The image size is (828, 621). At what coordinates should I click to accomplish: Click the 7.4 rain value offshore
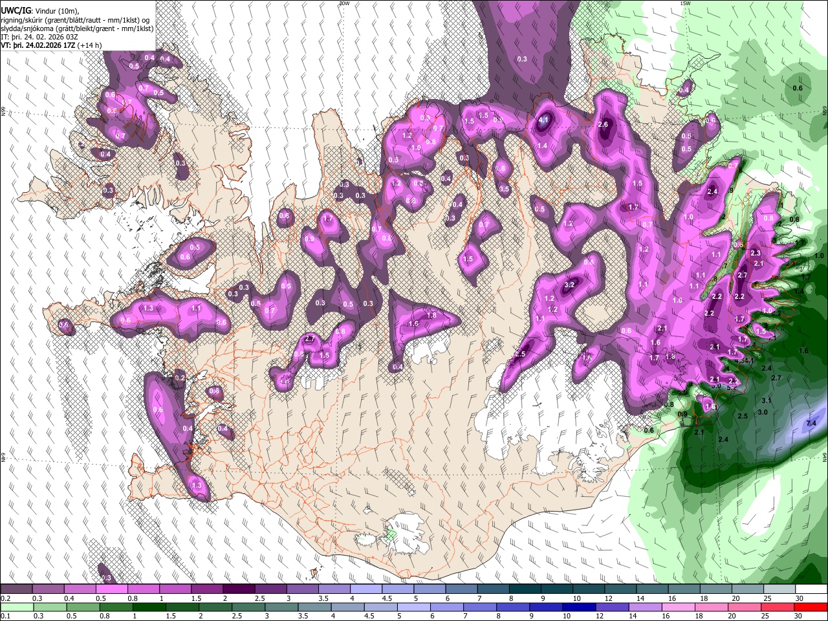coord(811,423)
